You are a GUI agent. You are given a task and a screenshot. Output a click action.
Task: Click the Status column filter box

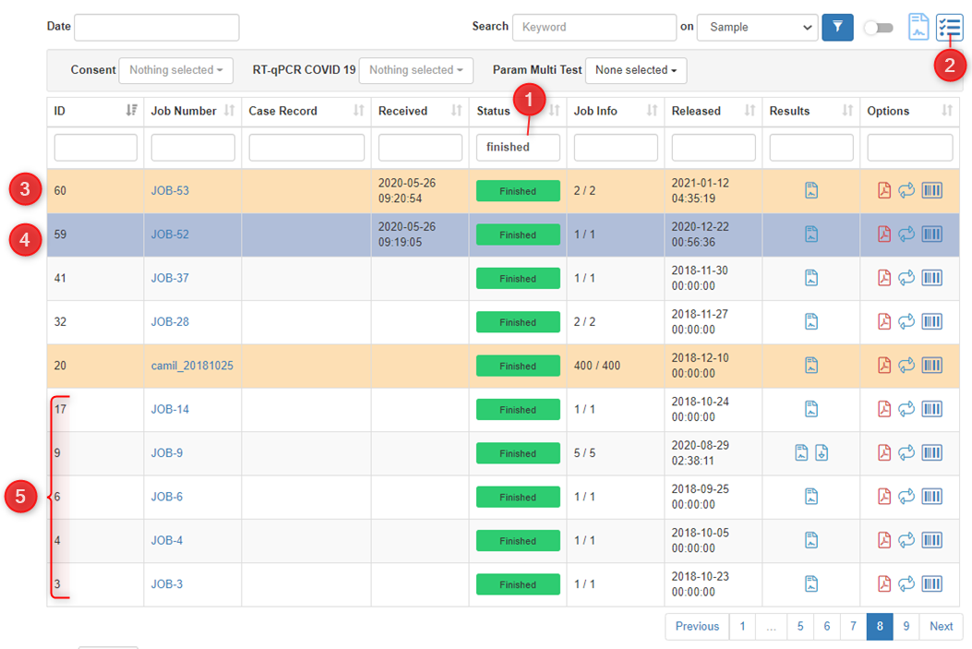518,148
